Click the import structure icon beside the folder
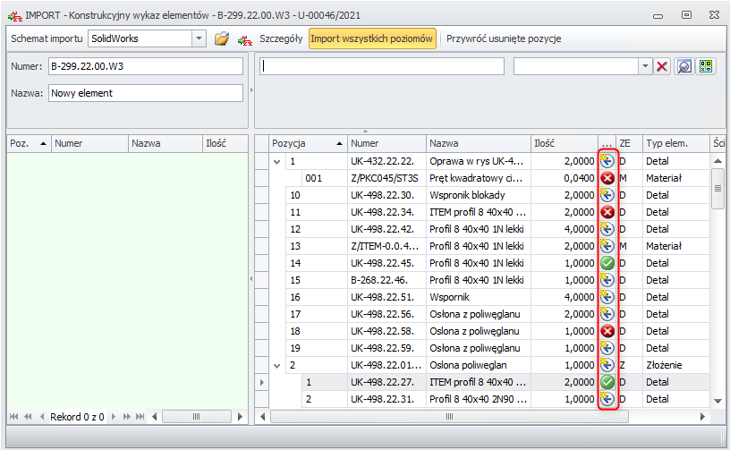Viewport: 730px width, 450px height. click(244, 39)
